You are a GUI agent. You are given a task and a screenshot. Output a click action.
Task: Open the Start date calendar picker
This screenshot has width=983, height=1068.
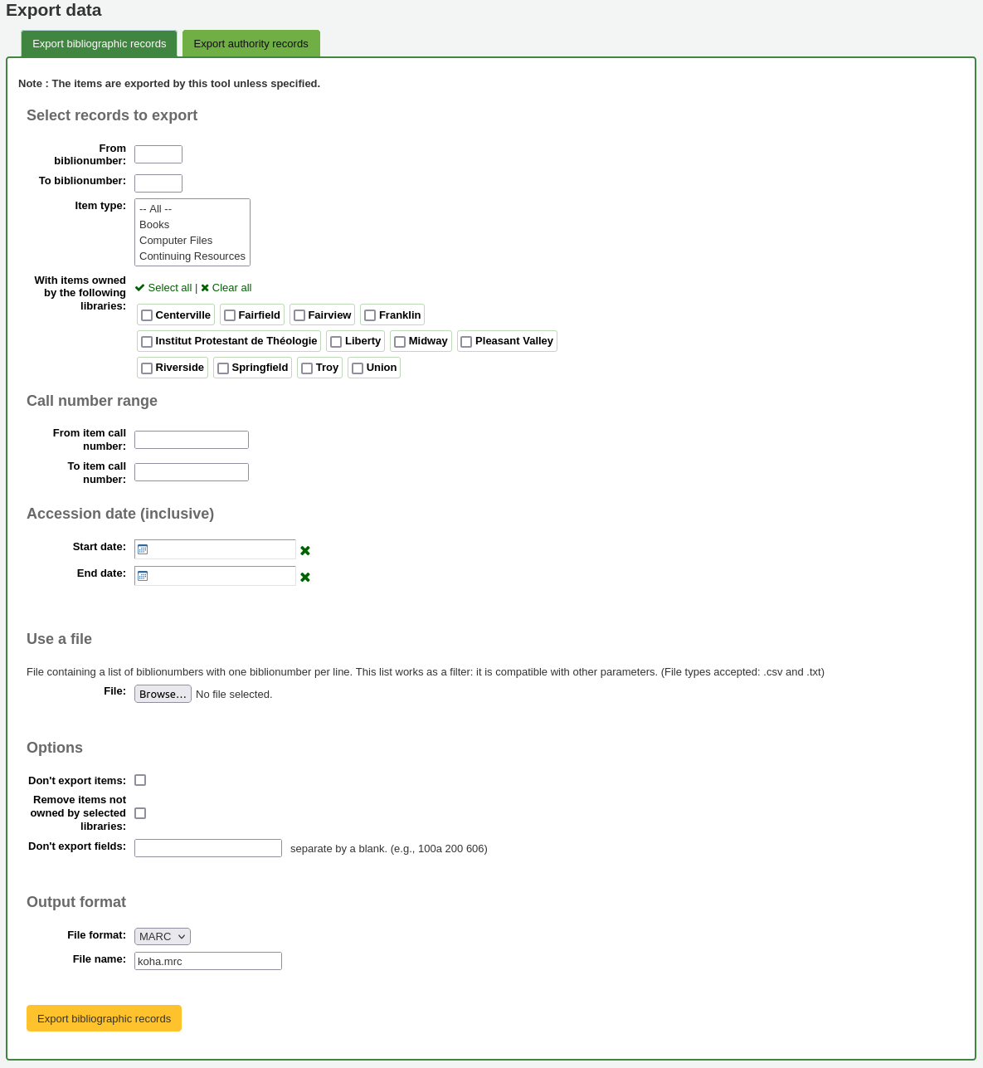click(142, 549)
